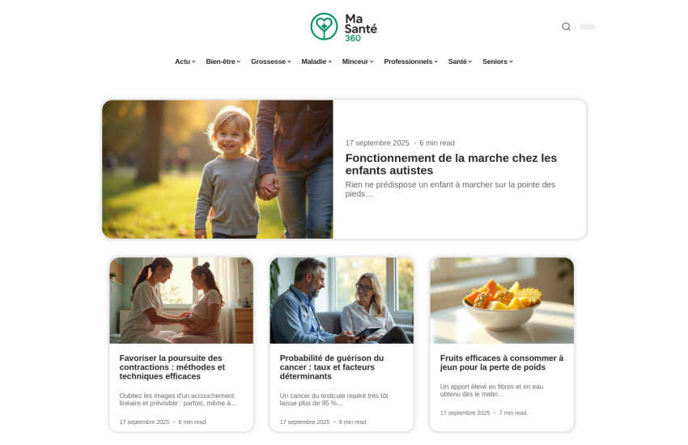Viewport: 688px width, 445px height.
Task: Expand the Santé navigation menu
Action: pos(460,61)
